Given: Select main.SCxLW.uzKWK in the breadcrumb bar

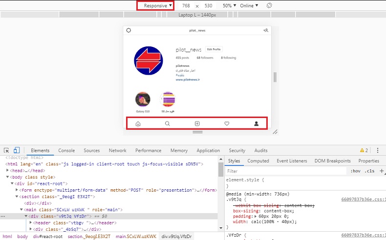Looking at the screenshot, I should (x=136, y=236).
